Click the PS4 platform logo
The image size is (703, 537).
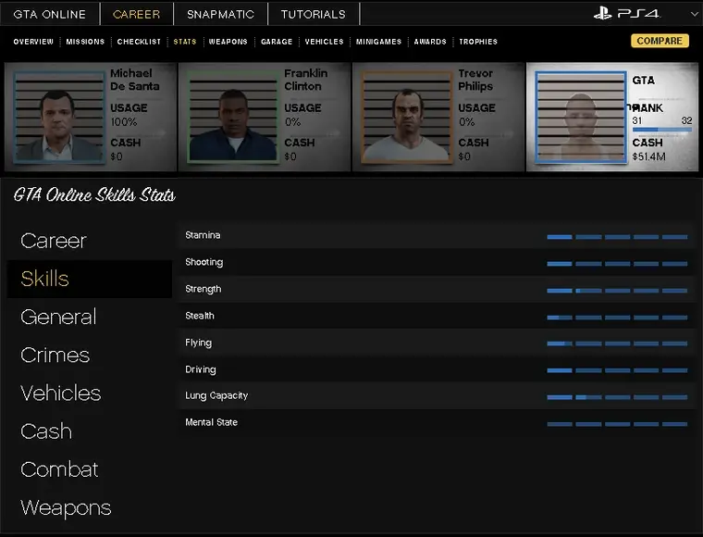627,14
